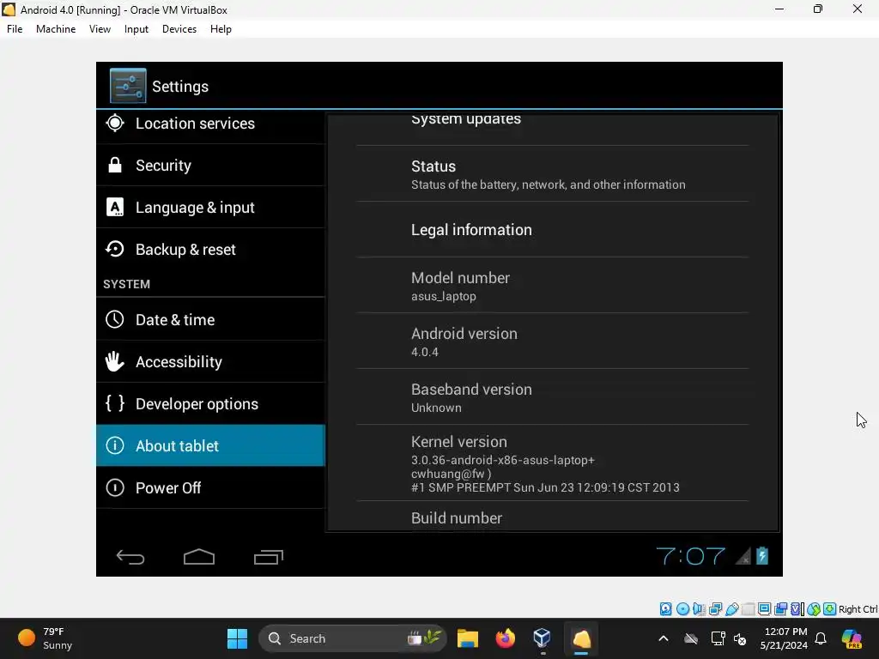
Task: Open the Windows notification bell
Action: (821, 638)
